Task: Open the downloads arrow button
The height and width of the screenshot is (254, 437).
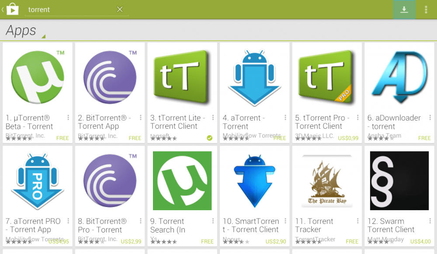Action: pos(404,10)
